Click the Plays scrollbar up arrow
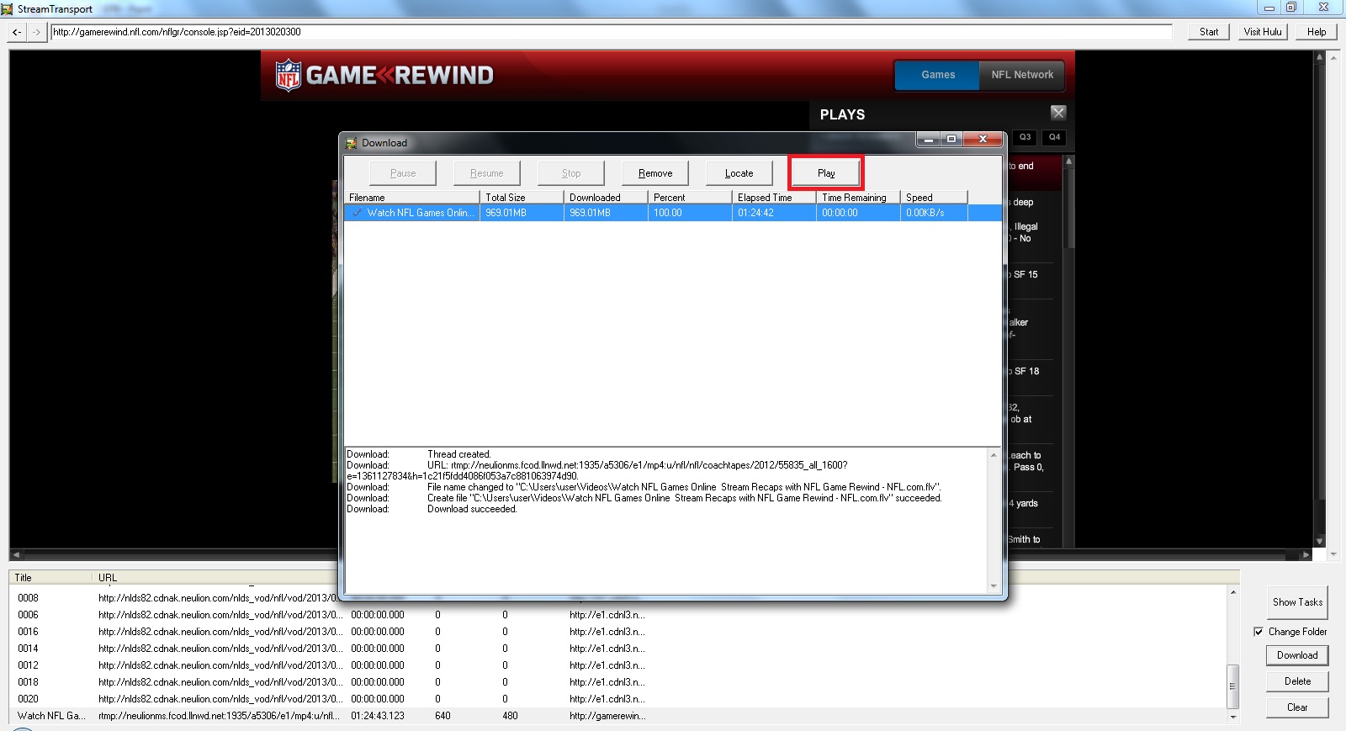 [1069, 160]
